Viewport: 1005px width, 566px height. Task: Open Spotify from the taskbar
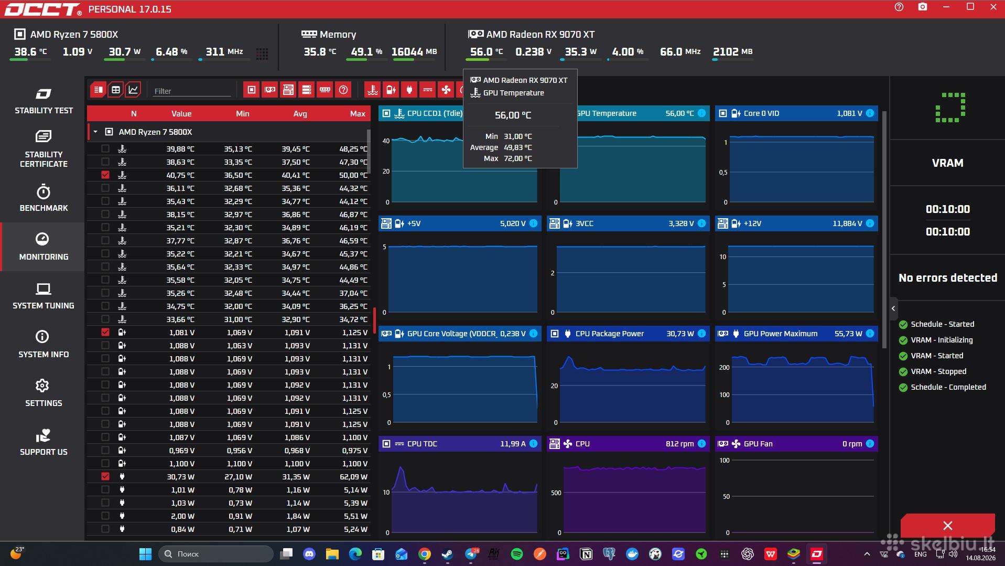(x=516, y=554)
